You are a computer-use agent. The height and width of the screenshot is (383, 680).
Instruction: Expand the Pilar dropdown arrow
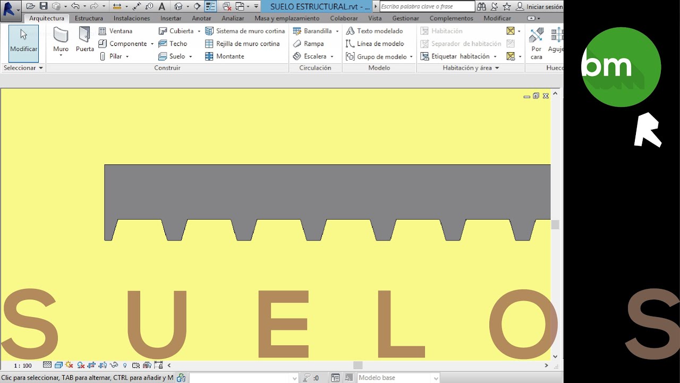(x=127, y=56)
